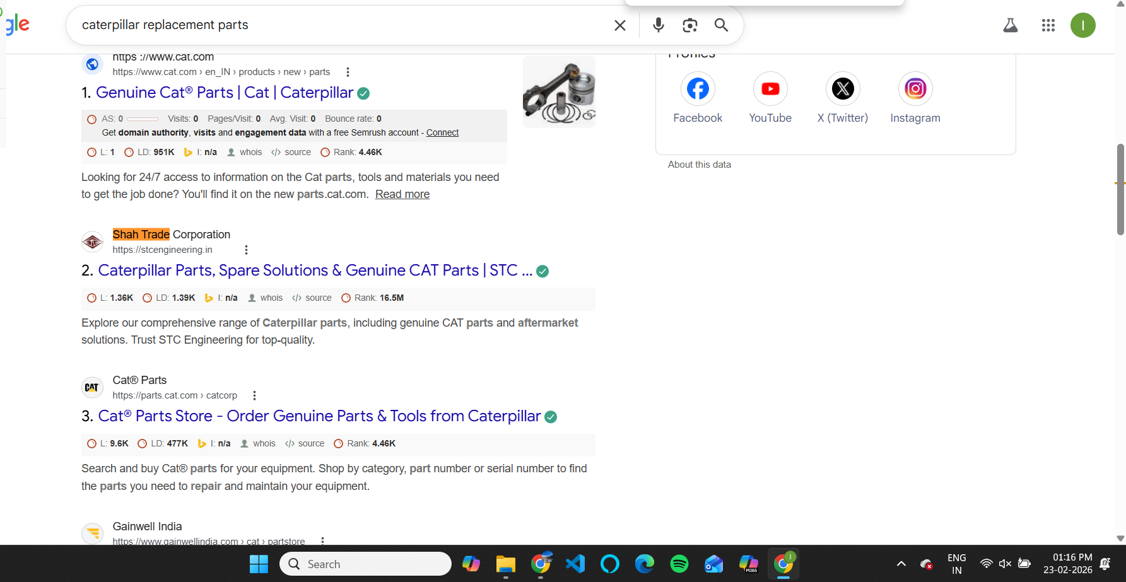
Task: Open the Google apps grid
Action: coord(1048,25)
